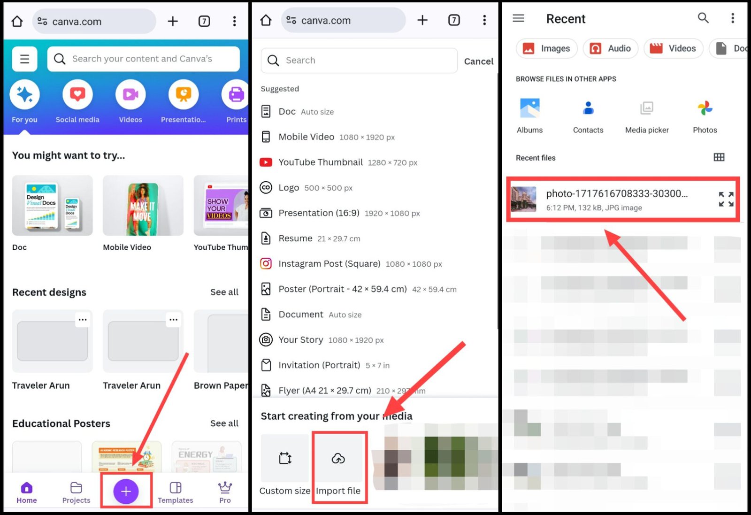Choose Flyer (A4 21 × 29.7 cm)
The height and width of the screenshot is (515, 751).
click(x=343, y=391)
